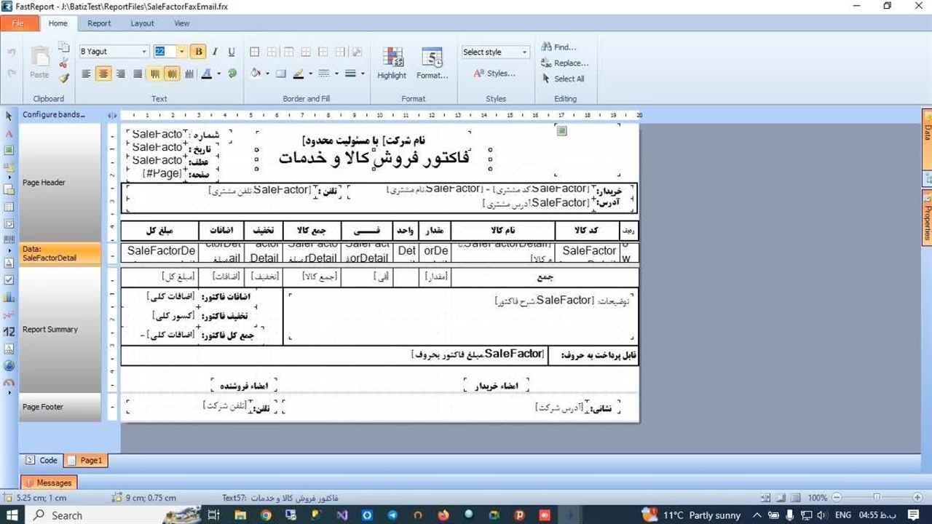The height and width of the screenshot is (524, 932).
Task: Open the B Yagut font name dropdown
Action: tap(144, 52)
